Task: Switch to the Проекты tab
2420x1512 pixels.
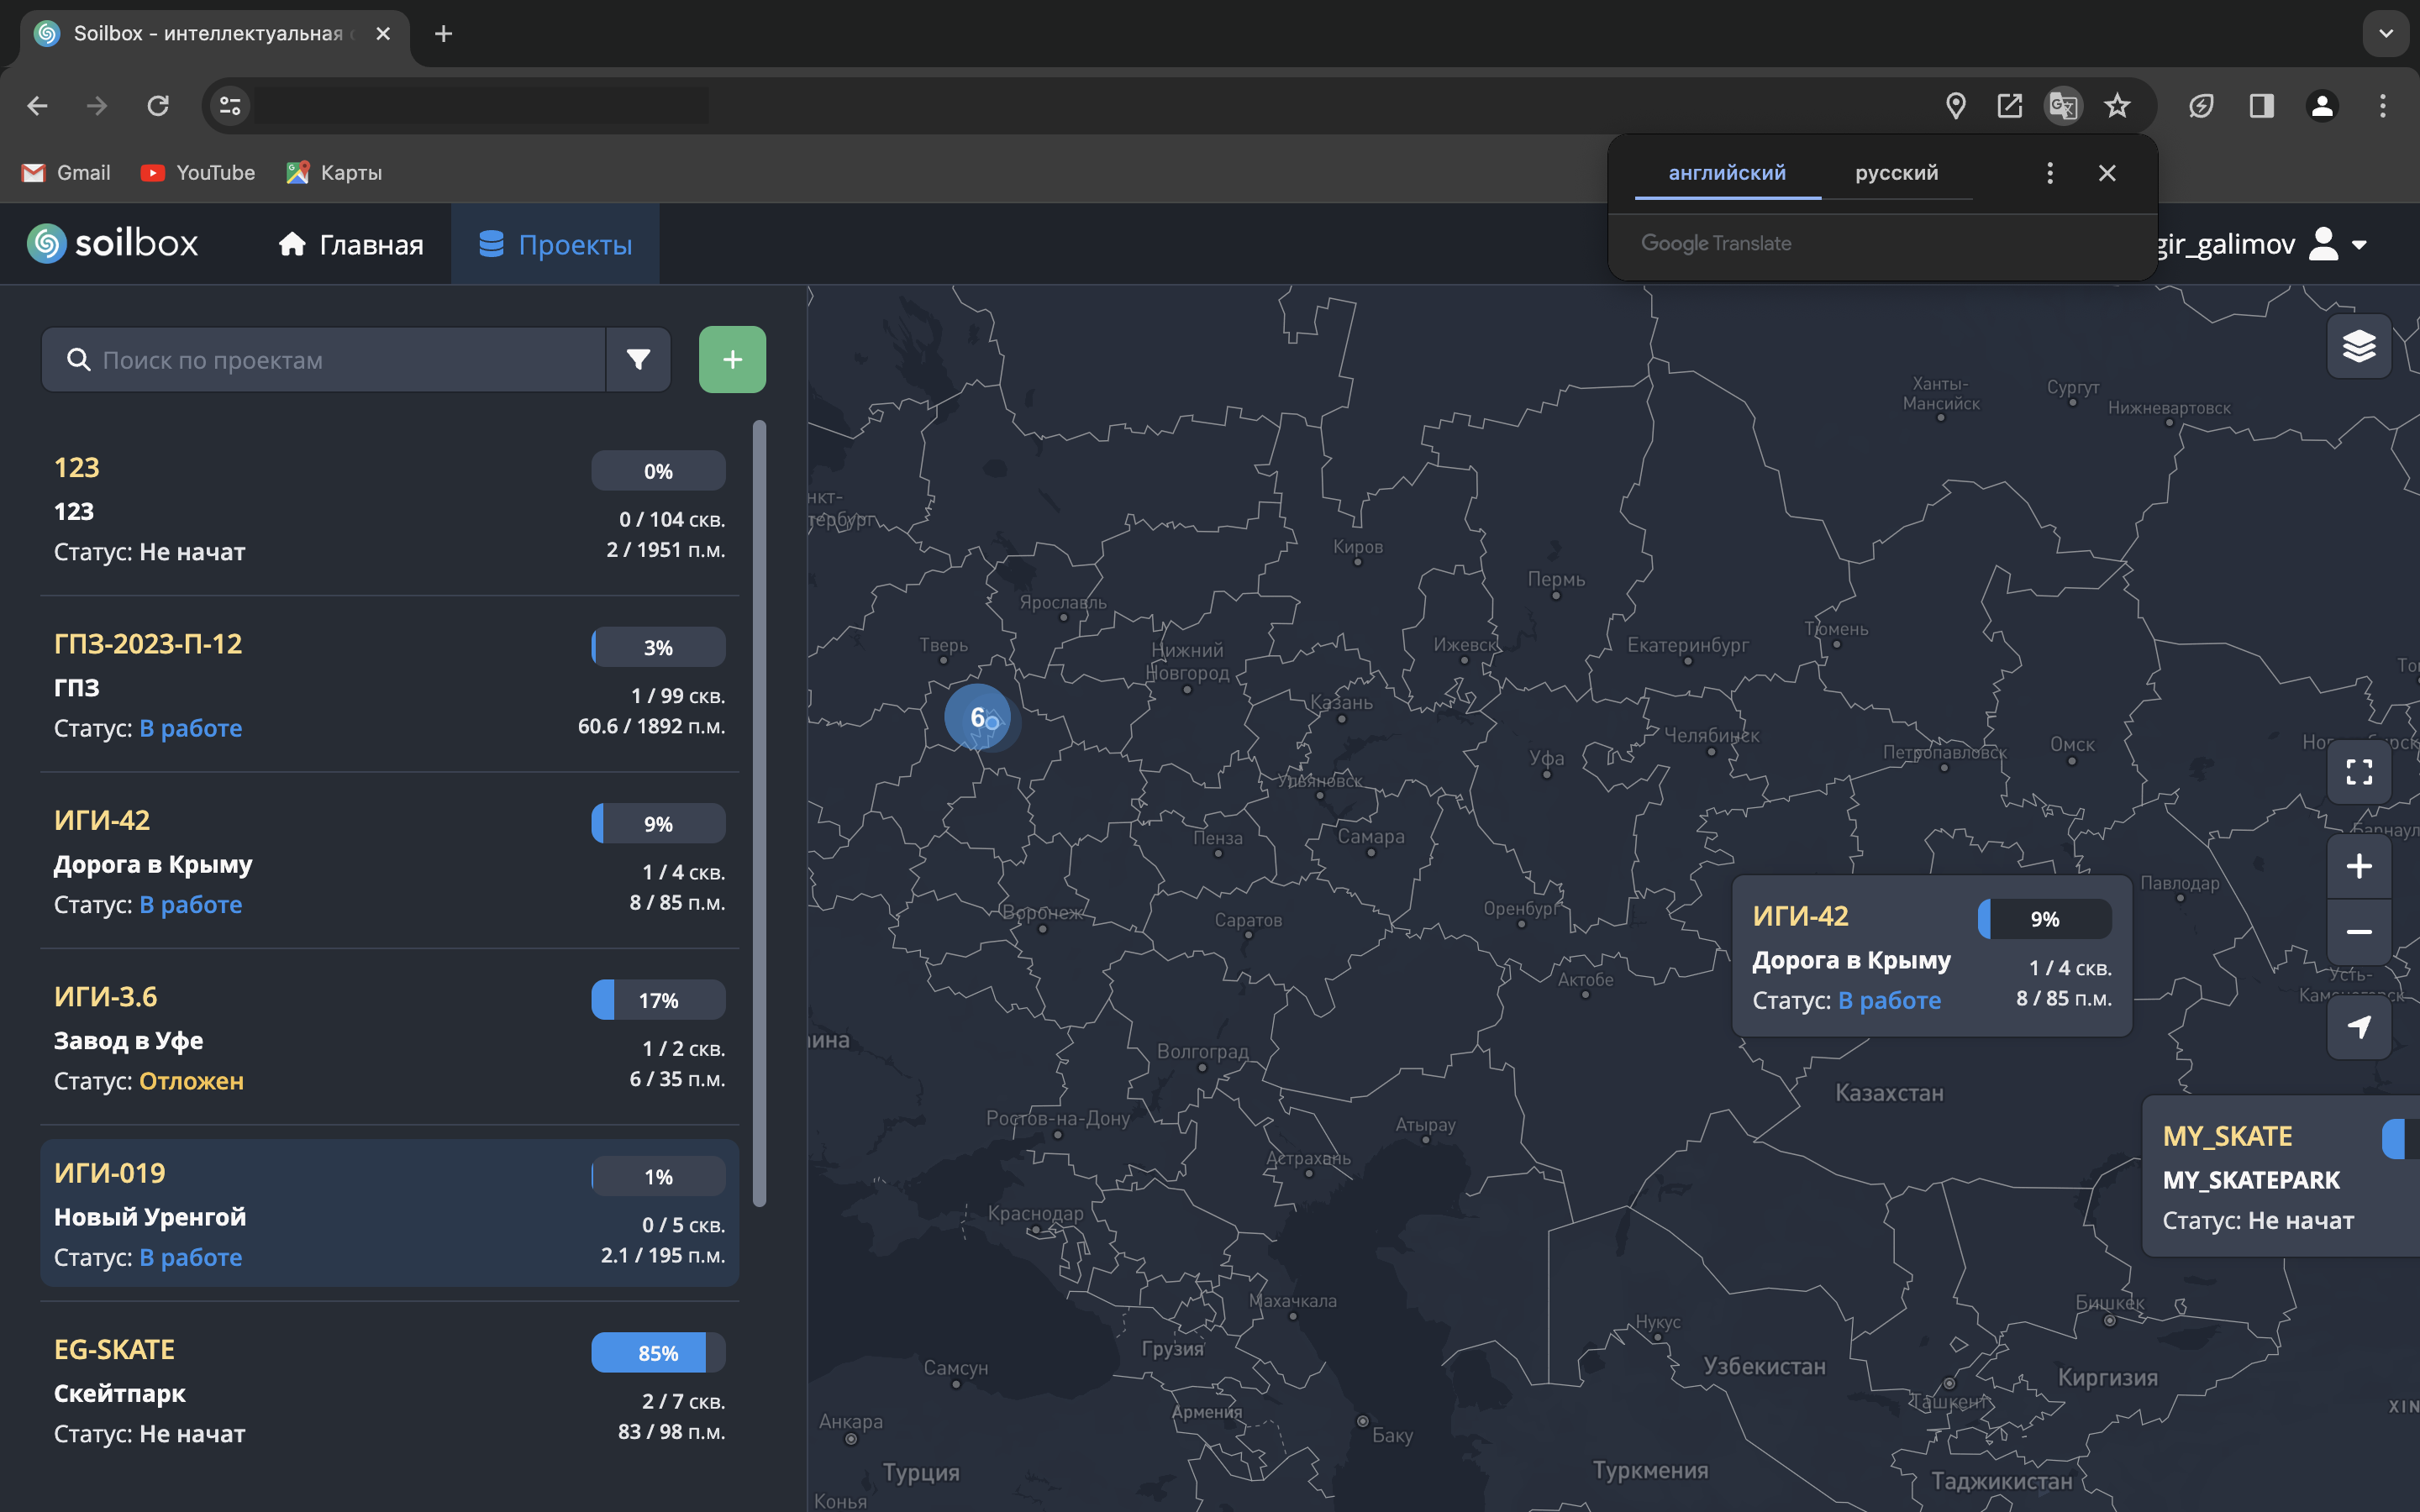Action: point(556,245)
